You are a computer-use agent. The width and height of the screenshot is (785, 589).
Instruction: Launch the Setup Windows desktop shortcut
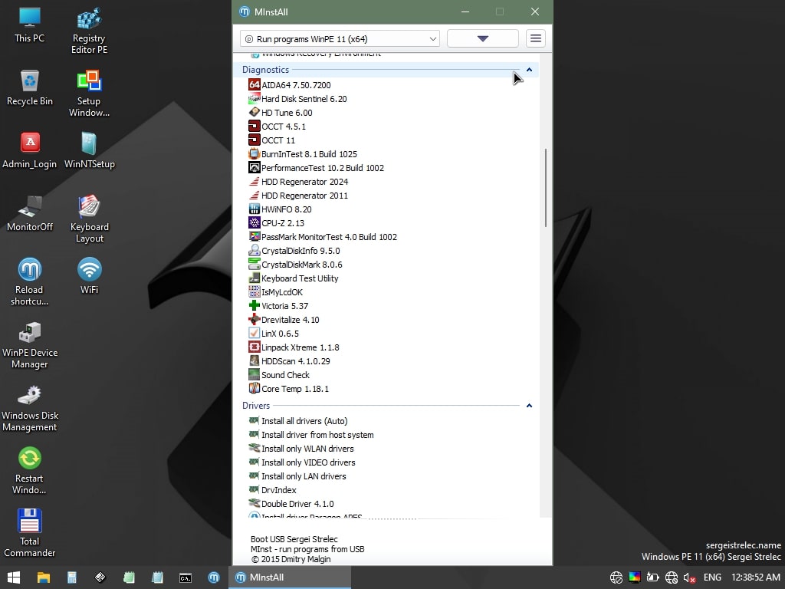89,94
